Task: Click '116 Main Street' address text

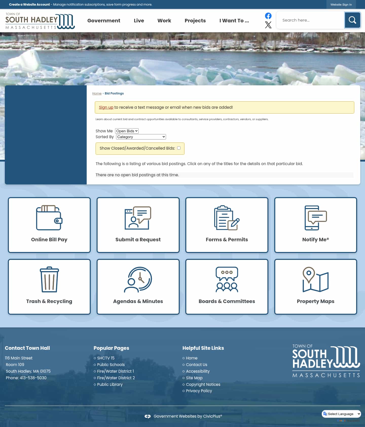Action: 19,358
